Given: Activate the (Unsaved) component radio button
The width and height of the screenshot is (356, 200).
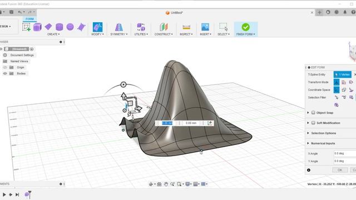Looking at the screenshot, I should [32, 49].
